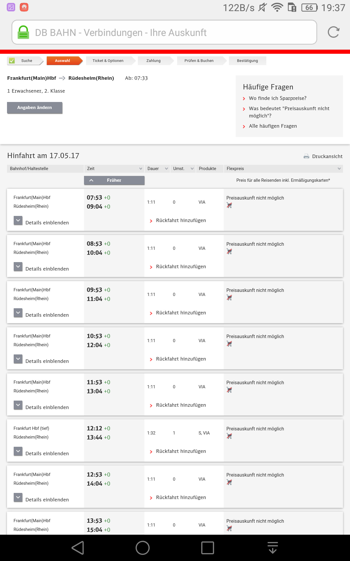Tap the green padlock security icon

click(x=23, y=32)
